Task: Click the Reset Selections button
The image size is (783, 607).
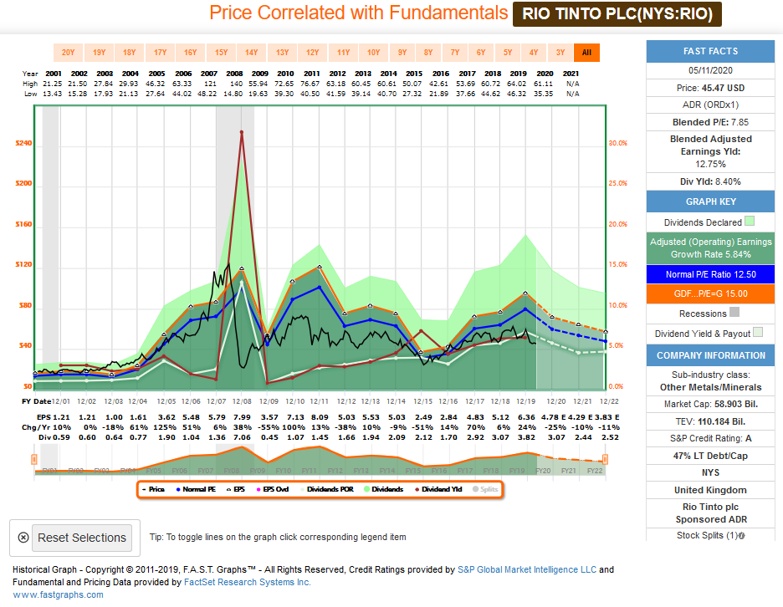Action: (x=82, y=538)
